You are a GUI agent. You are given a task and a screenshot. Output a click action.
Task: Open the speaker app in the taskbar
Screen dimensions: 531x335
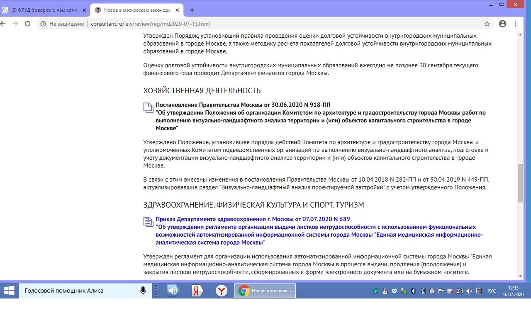coord(173,291)
